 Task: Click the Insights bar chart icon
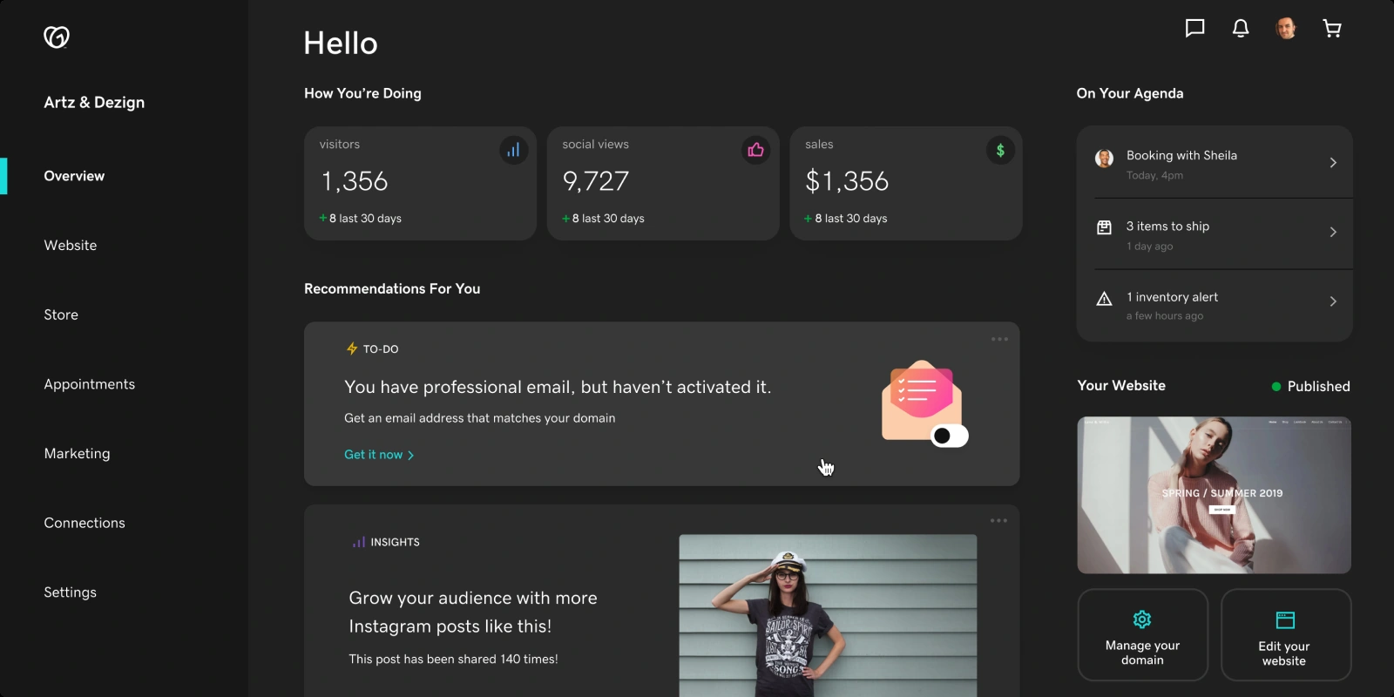[358, 542]
